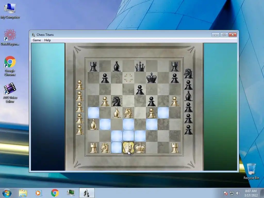Click the white king on e1
Screen dimensions: 264x198
coord(140,148)
